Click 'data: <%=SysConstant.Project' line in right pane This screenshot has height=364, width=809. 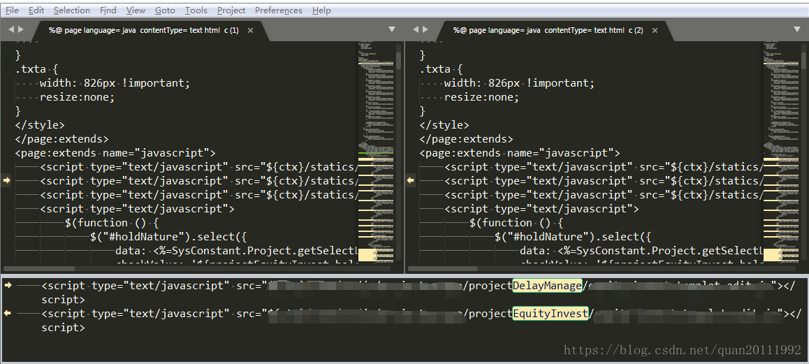[x=641, y=250]
